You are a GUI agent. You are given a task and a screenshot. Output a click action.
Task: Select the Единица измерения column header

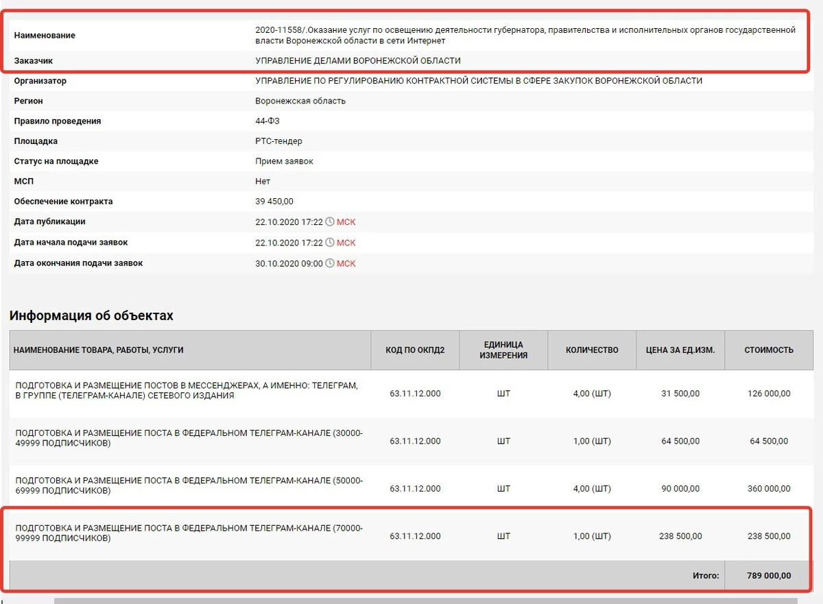[503, 350]
